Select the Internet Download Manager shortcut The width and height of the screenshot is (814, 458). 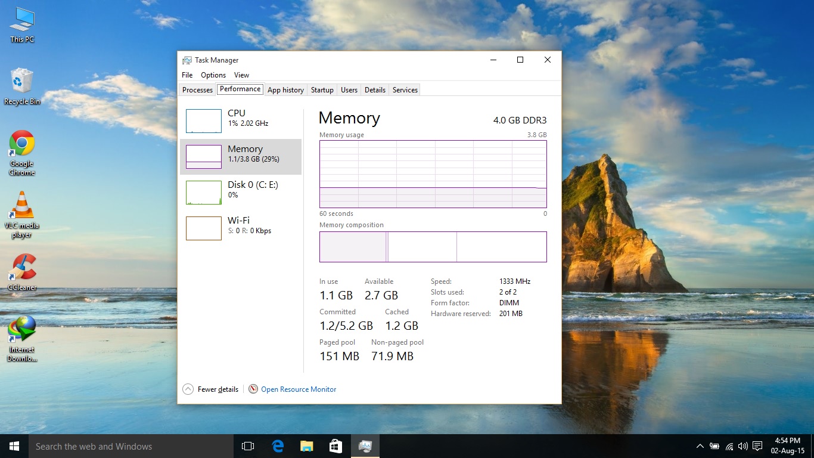tap(22, 339)
